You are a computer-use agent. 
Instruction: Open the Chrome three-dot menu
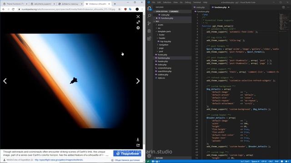click(142, 9)
